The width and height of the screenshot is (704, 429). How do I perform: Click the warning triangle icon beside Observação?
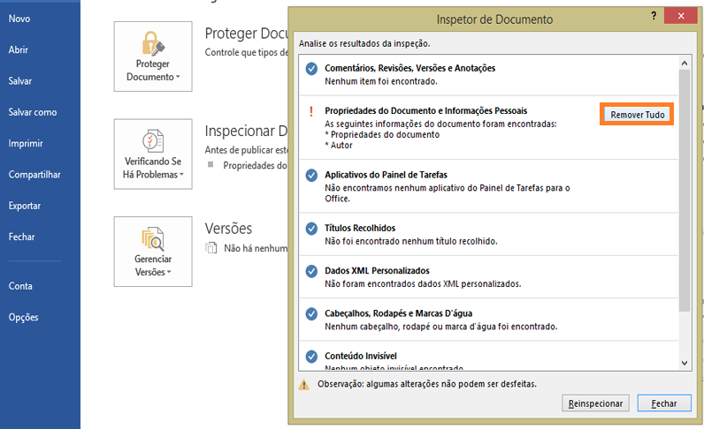[x=304, y=385]
